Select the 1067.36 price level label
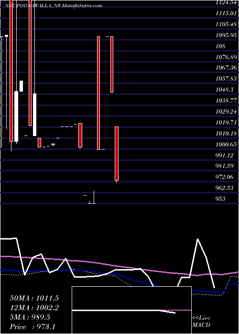Viewport: 239px width, 334px height. click(226, 68)
